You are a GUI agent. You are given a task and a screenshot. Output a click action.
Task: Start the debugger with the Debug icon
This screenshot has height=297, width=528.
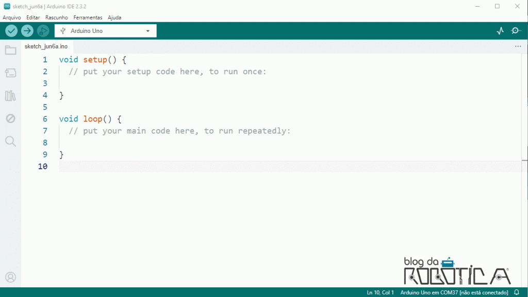(x=43, y=31)
